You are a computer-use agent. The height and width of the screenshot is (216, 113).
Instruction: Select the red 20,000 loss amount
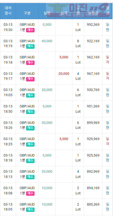pyautogui.click(x=64, y=74)
